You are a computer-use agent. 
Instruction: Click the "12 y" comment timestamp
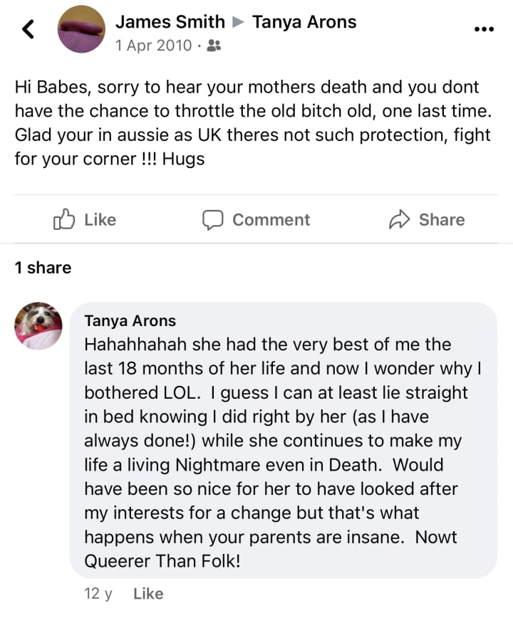tap(98, 593)
